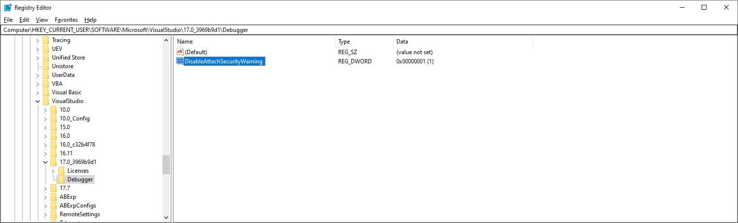Screen dimensions: 738x223
Task: Collapse the VisualStudio key
Action: [38, 101]
